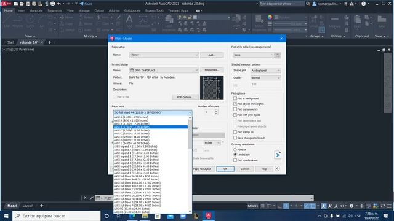Open the Quality dropdown

[x=265, y=78]
